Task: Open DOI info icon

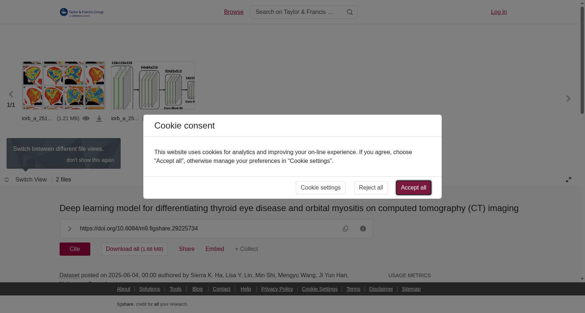Action: [x=363, y=229]
